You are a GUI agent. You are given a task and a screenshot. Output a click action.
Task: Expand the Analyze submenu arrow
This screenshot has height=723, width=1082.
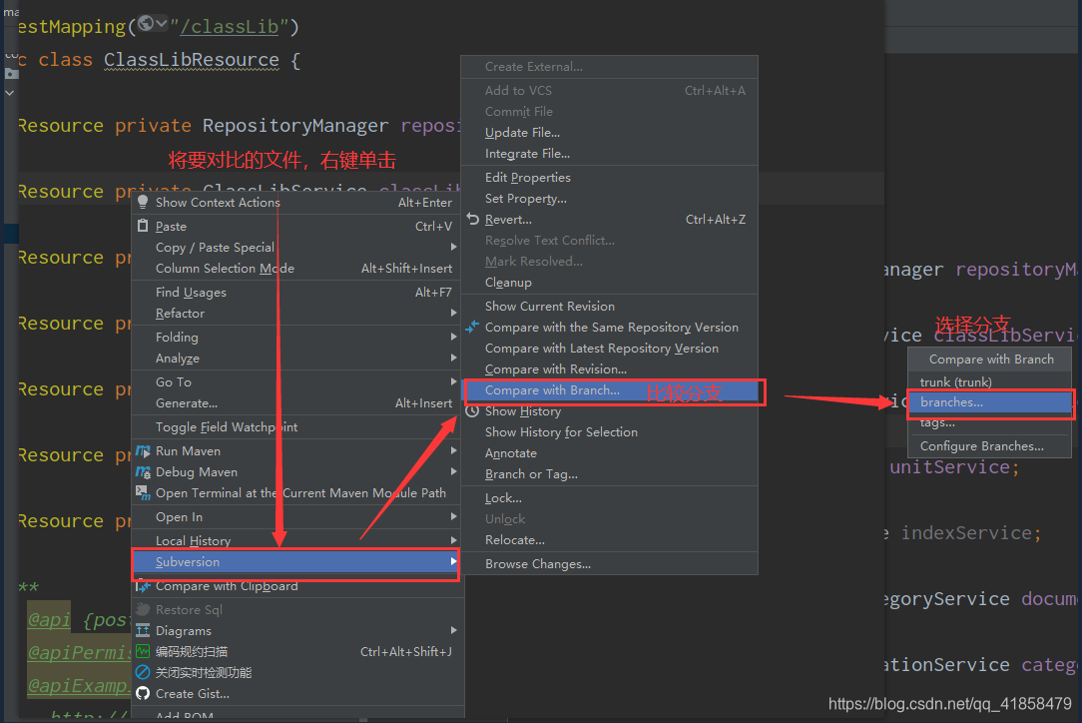(x=453, y=358)
